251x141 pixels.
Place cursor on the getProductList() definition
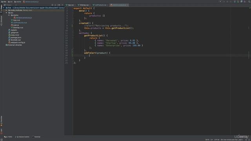(x=96, y=36)
